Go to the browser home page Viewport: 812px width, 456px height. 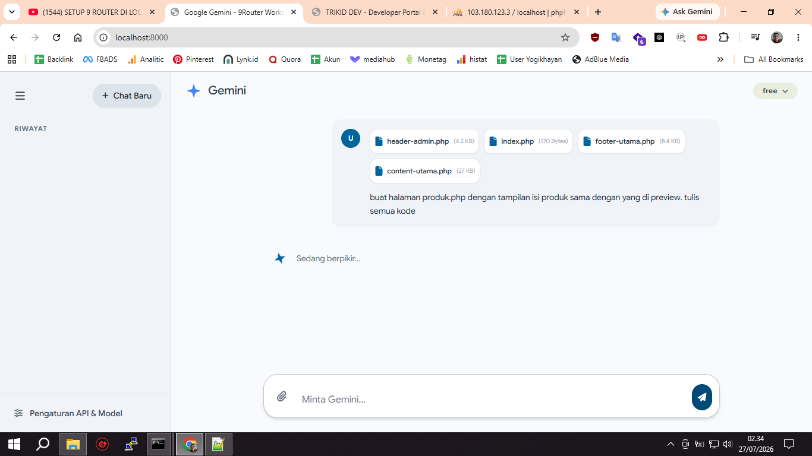78,37
